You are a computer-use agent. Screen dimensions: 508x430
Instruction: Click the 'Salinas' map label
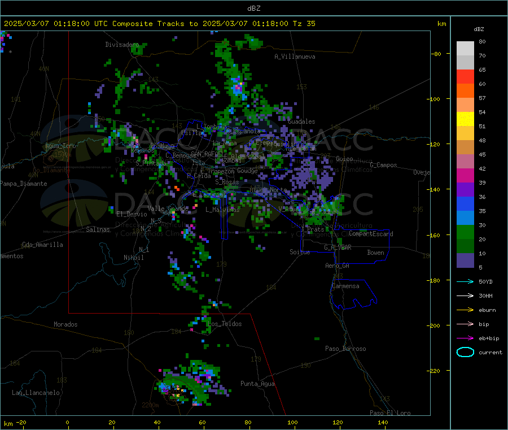coord(98,229)
